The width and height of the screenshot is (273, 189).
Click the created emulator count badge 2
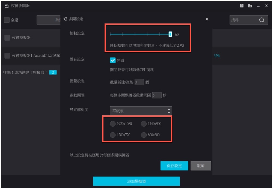coord(53,72)
